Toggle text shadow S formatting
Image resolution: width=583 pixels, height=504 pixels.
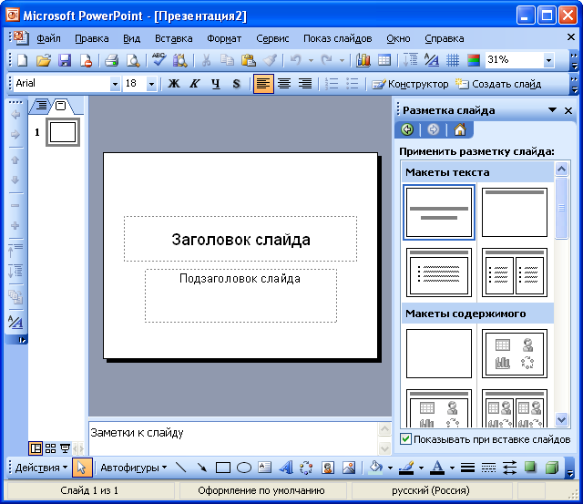[237, 84]
